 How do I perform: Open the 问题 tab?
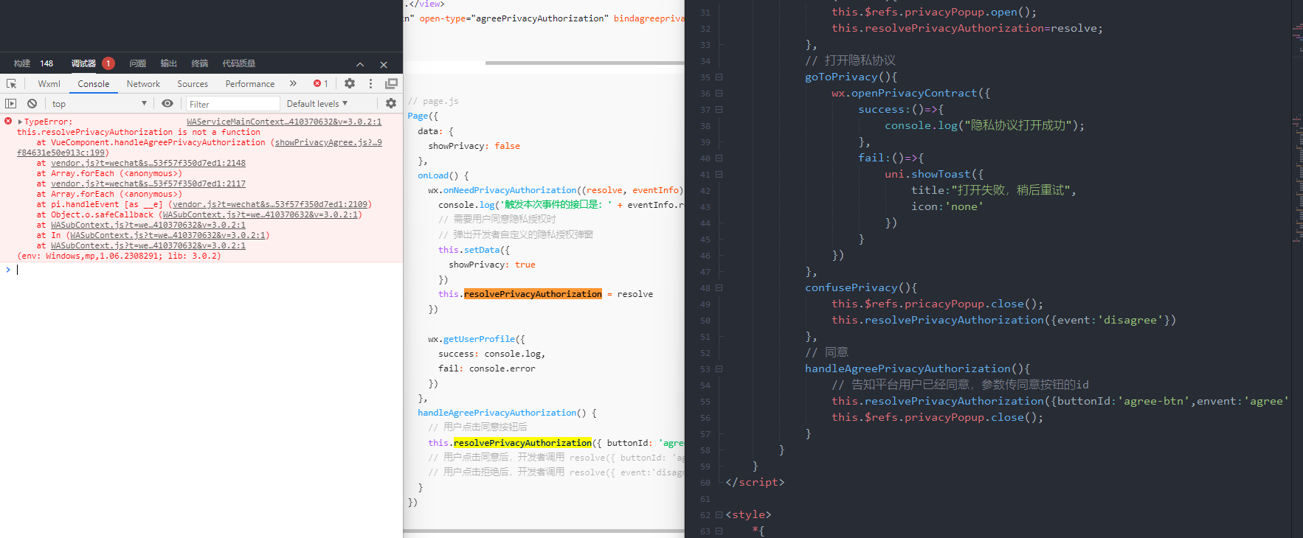click(x=138, y=63)
